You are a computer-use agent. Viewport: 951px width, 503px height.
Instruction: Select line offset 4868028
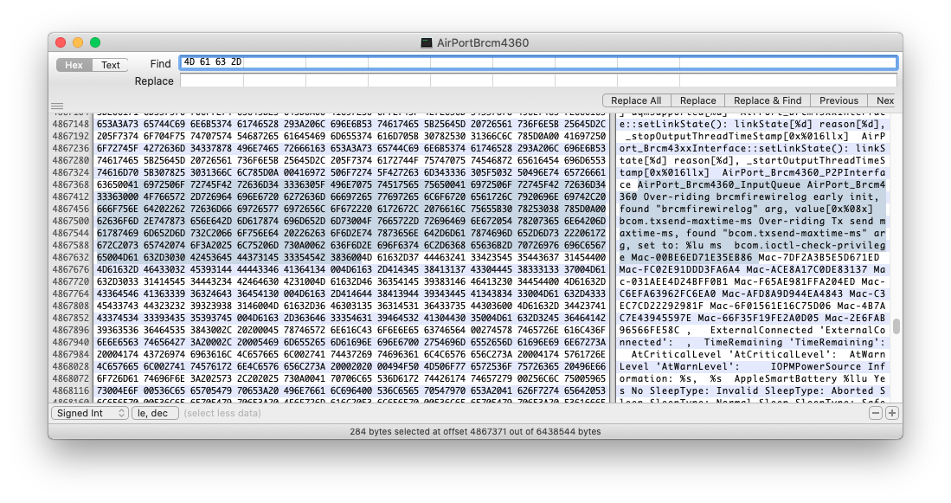point(70,366)
